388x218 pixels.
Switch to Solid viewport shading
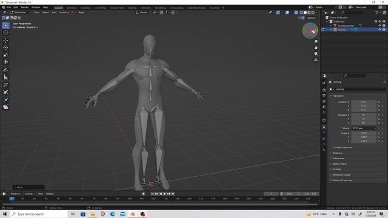tap(305, 12)
